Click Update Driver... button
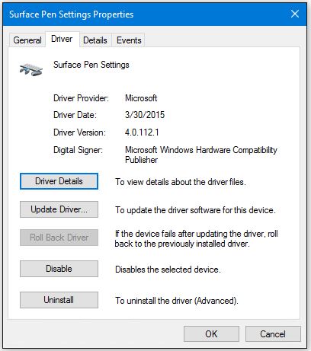 (x=59, y=209)
